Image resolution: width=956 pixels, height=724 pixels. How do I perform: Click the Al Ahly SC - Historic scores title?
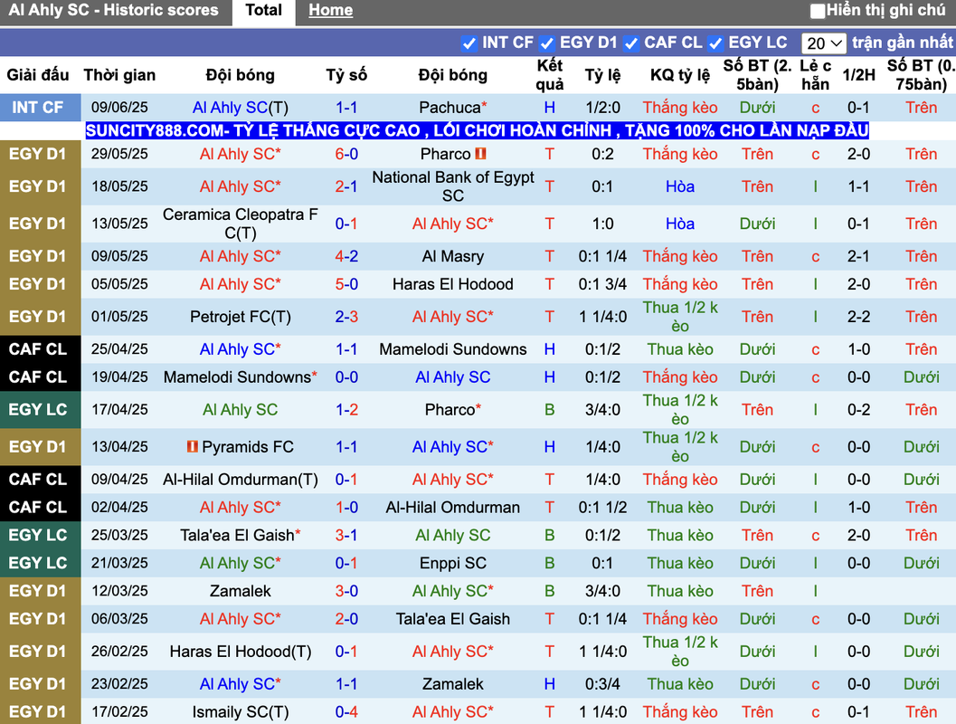click(113, 10)
